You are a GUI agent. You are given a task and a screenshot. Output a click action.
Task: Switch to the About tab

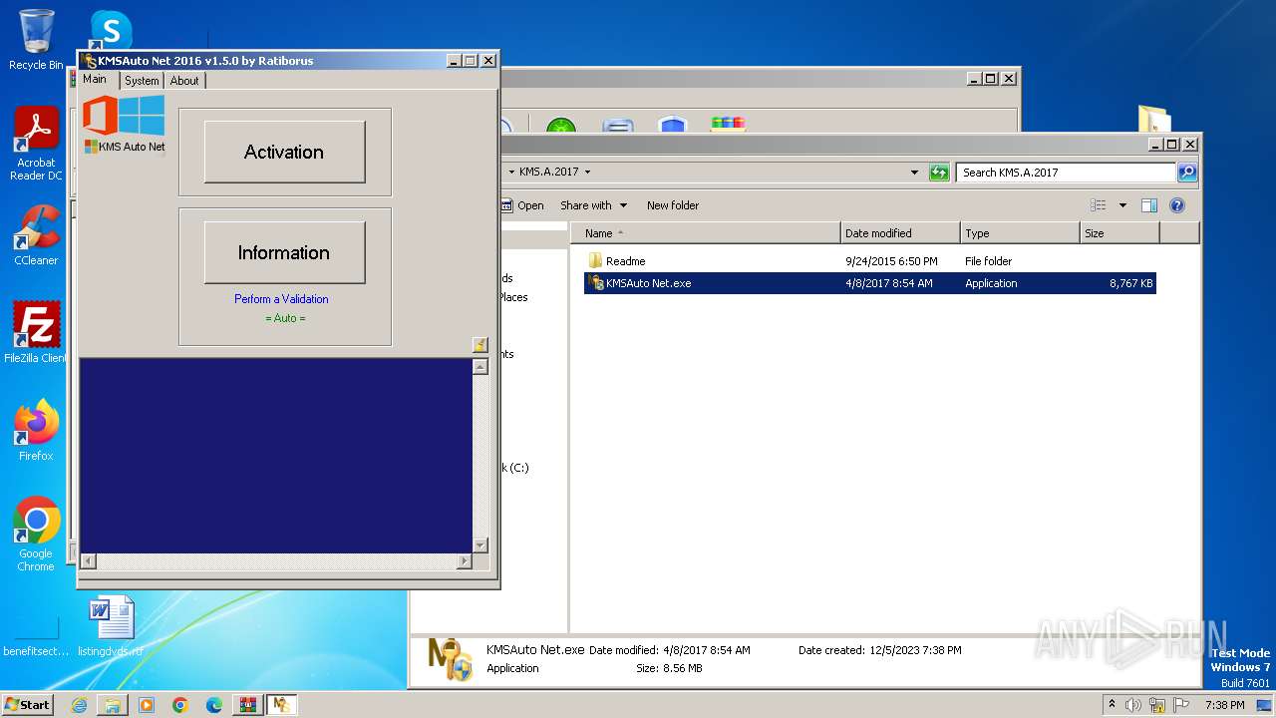(184, 81)
